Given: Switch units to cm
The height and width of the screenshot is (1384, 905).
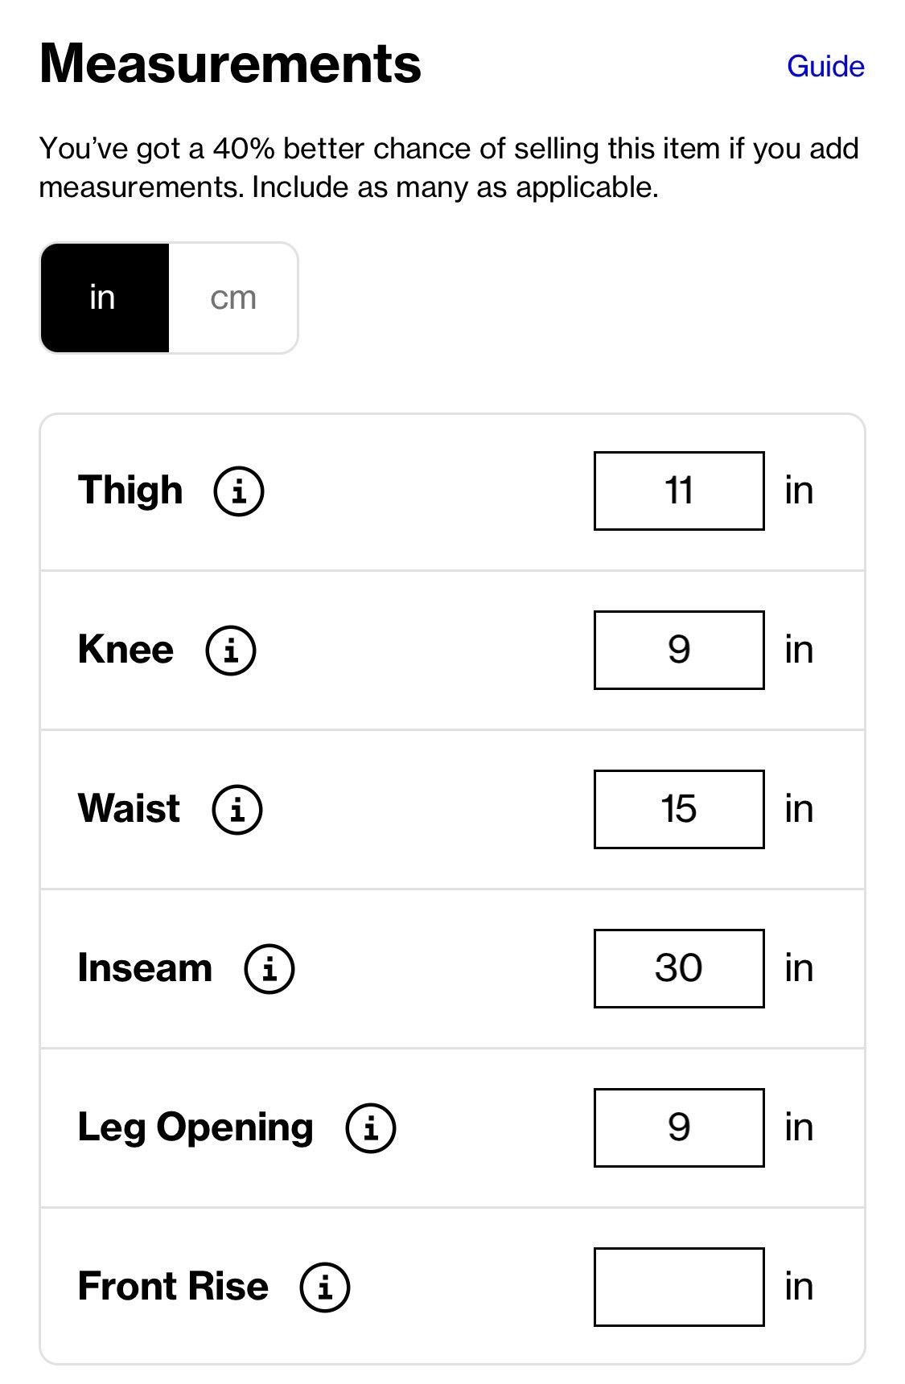Looking at the screenshot, I should [x=233, y=298].
